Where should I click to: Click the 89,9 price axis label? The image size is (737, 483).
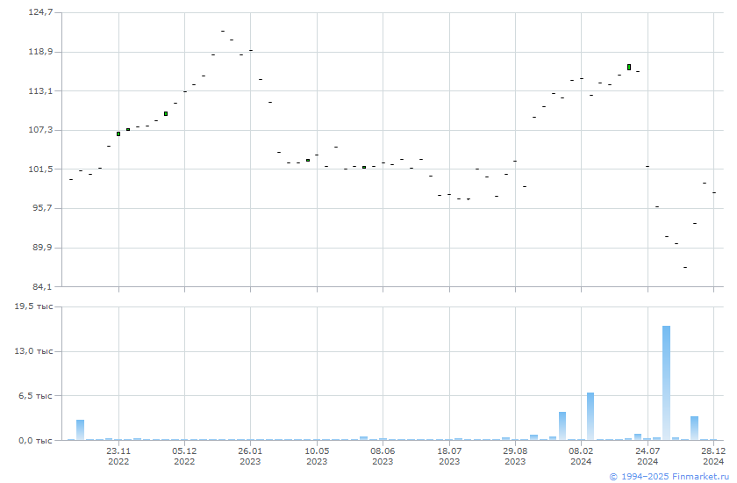click(x=42, y=247)
